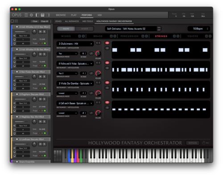Mute the 3 WagTuba Stac Shrt instrument
The image size is (223, 176).
click(x=40, y=122)
